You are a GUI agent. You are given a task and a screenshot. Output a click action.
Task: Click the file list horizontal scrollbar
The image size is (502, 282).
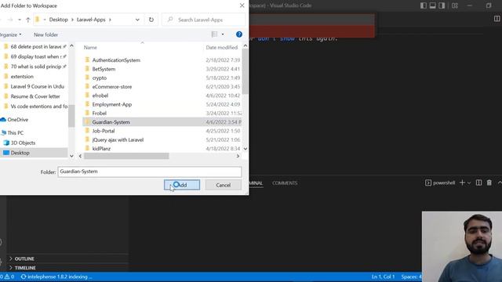tap(126, 156)
